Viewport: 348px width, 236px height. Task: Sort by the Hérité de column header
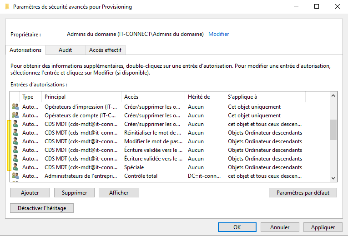click(x=205, y=97)
